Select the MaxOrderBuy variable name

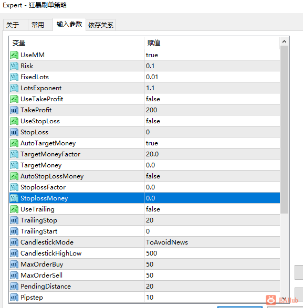[x=41, y=264]
